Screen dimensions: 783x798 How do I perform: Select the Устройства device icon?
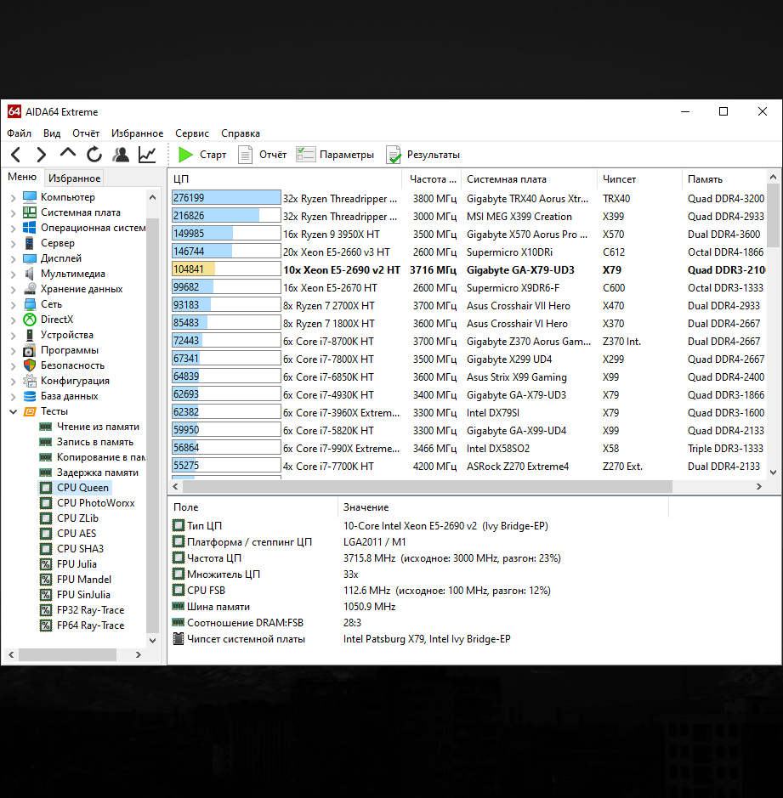click(x=30, y=334)
